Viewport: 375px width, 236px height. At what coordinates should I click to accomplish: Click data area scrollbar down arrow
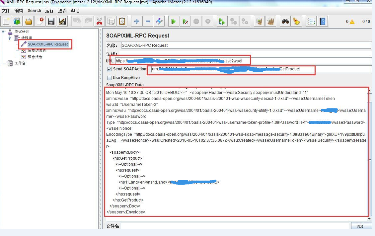pos(369,218)
